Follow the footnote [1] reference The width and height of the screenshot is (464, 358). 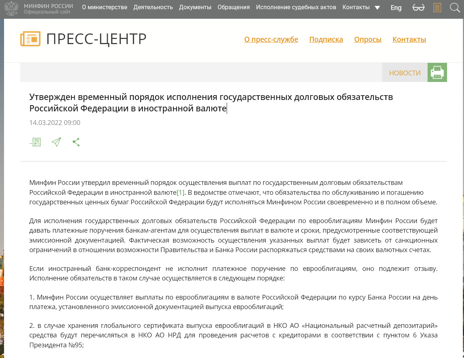180,193
